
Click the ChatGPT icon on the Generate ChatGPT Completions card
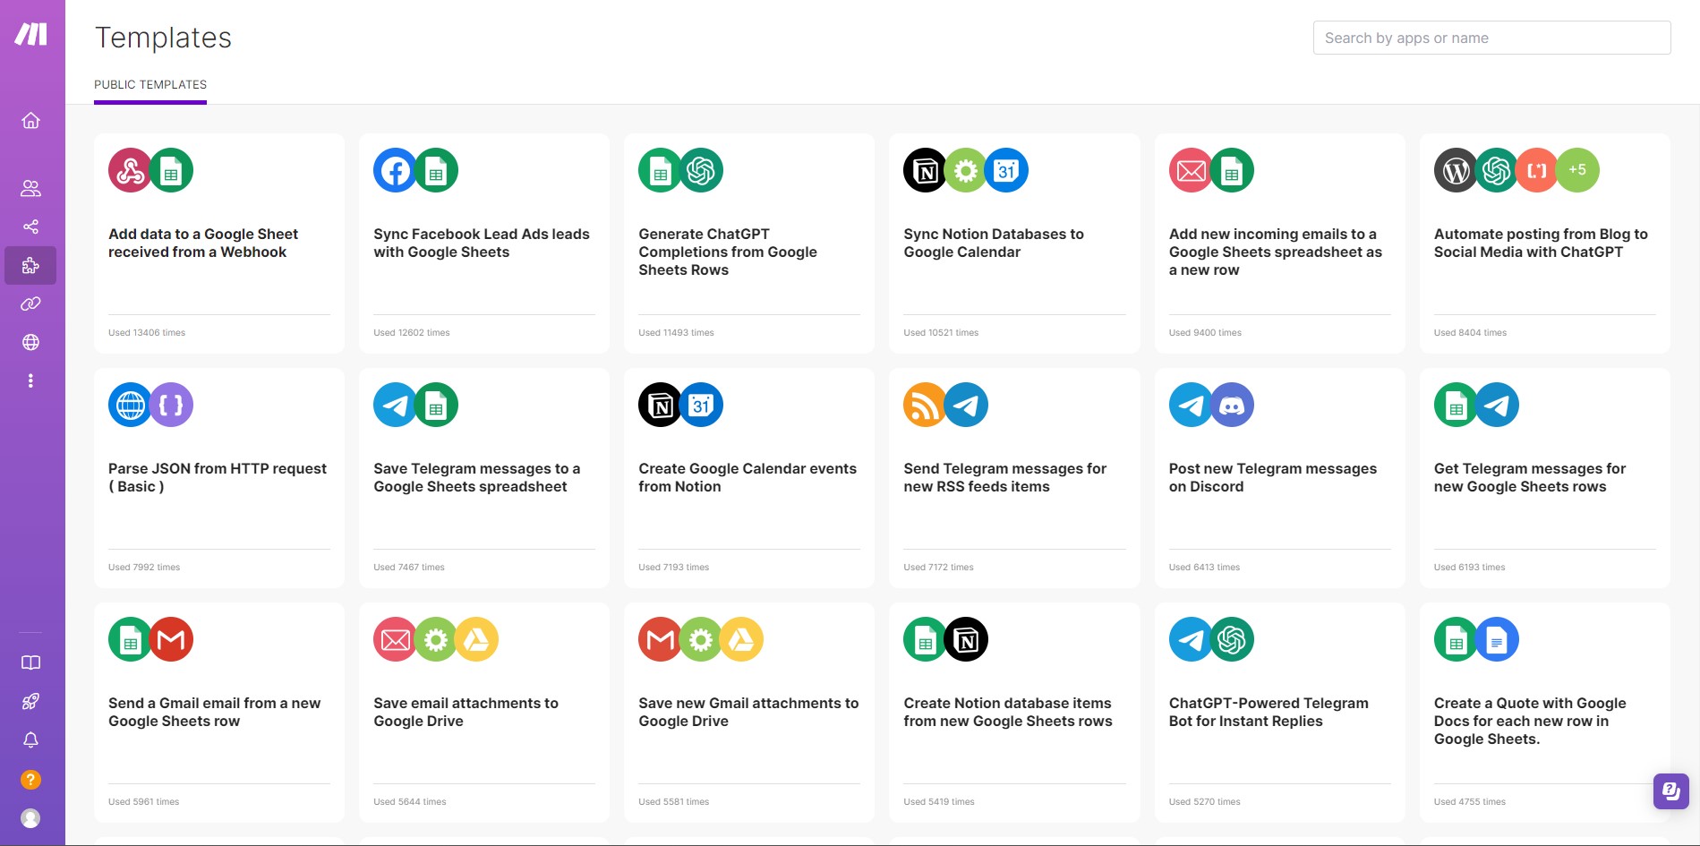pyautogui.click(x=701, y=170)
